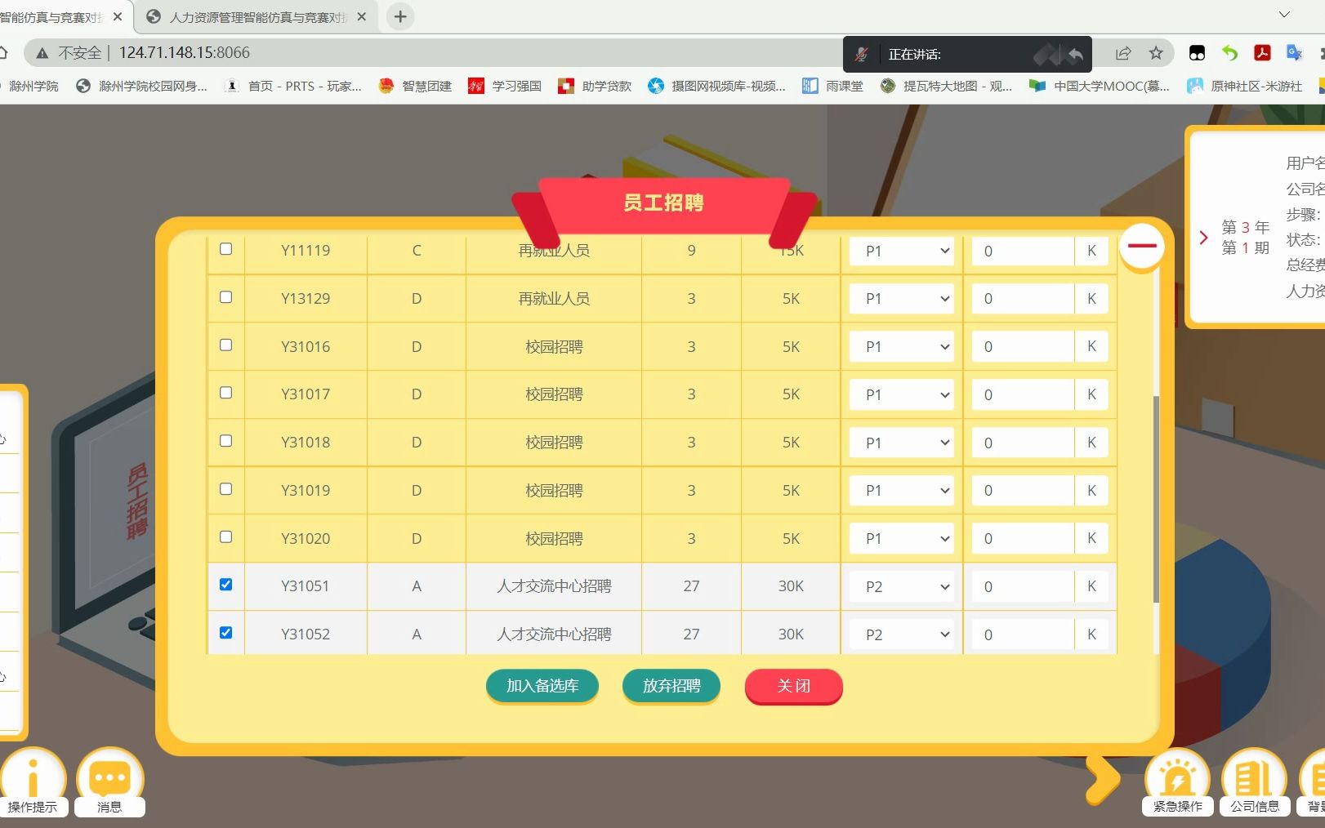
Task: Expand the red chevron on year panel
Action: [1203, 238]
